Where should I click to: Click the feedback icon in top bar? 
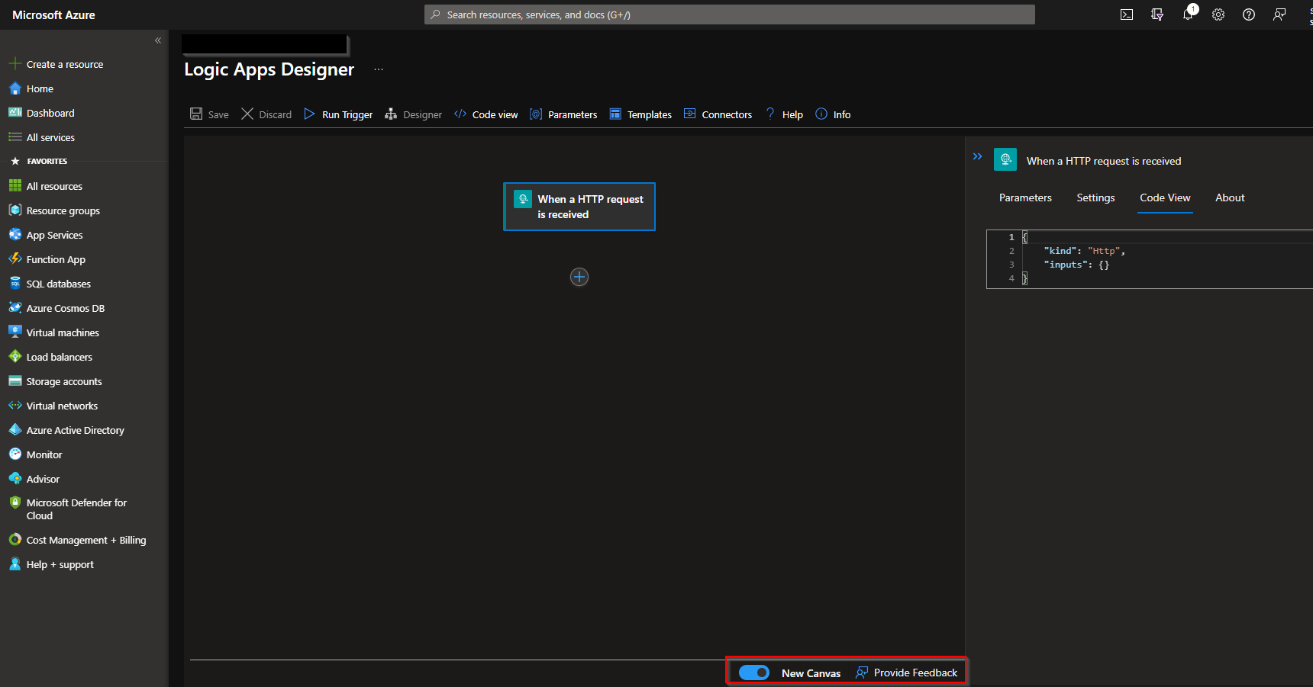coord(1279,14)
